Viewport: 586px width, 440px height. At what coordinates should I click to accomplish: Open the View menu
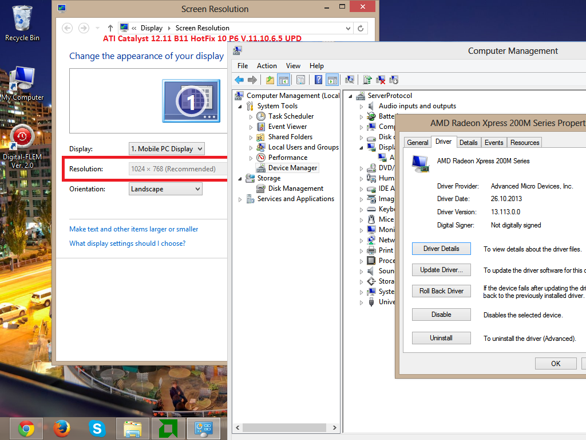[x=294, y=66]
